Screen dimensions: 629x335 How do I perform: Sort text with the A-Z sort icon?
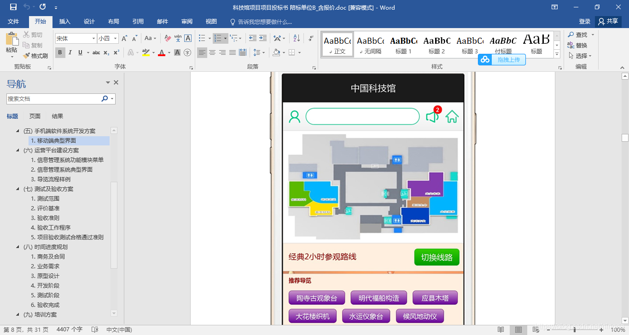[297, 38]
